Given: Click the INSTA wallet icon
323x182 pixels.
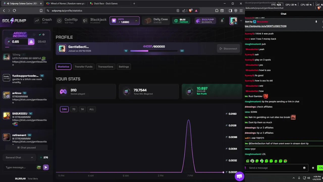Looking at the screenshot, I should (114, 21).
